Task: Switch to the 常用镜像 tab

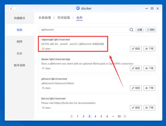Action: pyautogui.click(x=63, y=18)
